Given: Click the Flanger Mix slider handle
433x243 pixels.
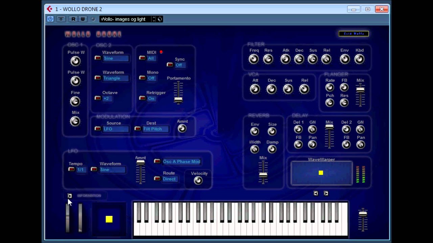Looking at the screenshot, I should click(360, 89).
